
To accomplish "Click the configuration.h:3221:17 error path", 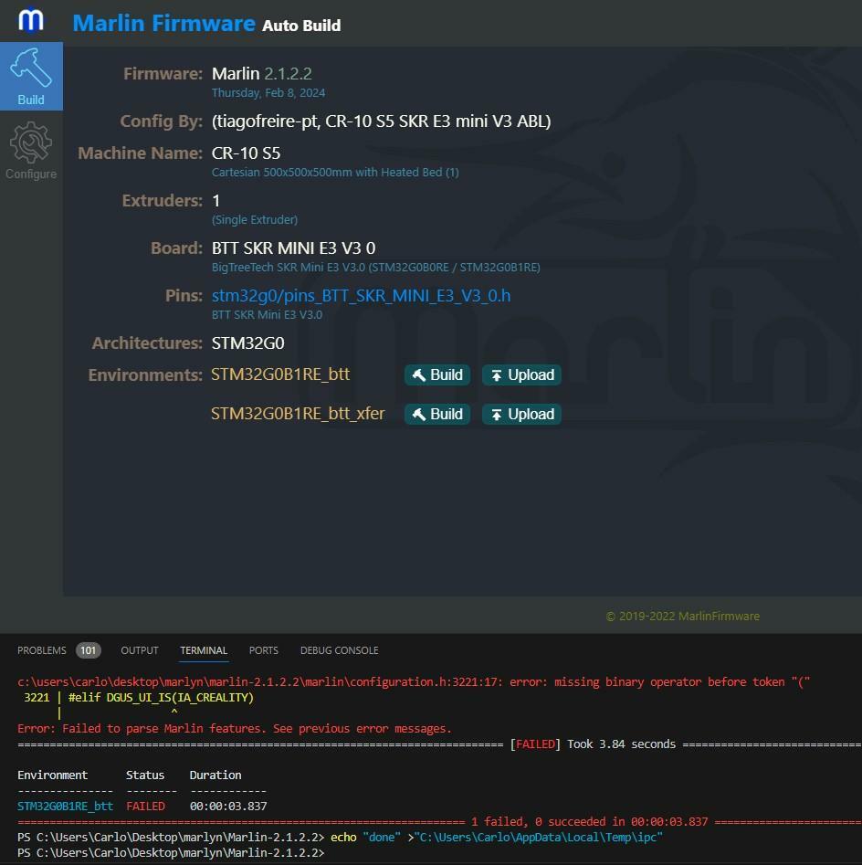I will click(x=259, y=681).
